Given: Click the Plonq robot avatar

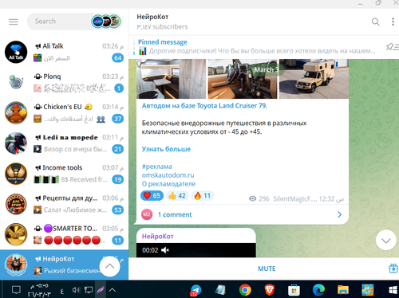Looking at the screenshot, I should [16, 82].
